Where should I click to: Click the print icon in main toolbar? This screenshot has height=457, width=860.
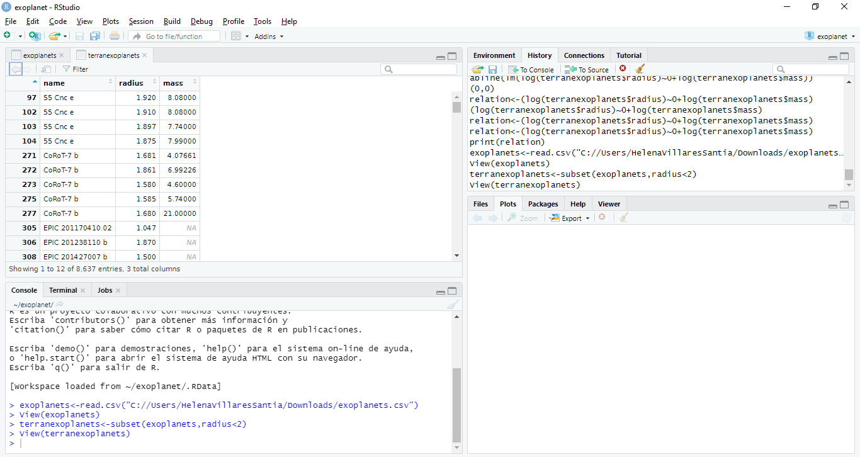pos(114,37)
